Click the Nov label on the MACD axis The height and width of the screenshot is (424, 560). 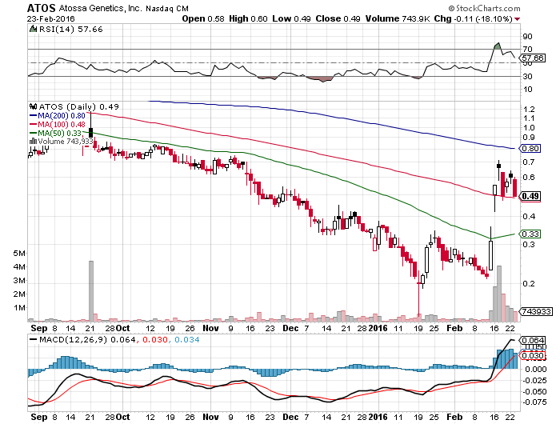[210, 417]
